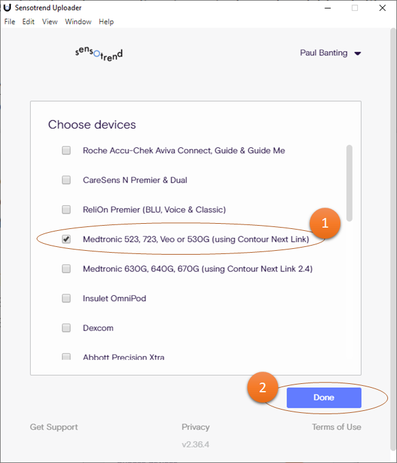Click the Dexcom device label
The image size is (397, 463).
[98, 328]
